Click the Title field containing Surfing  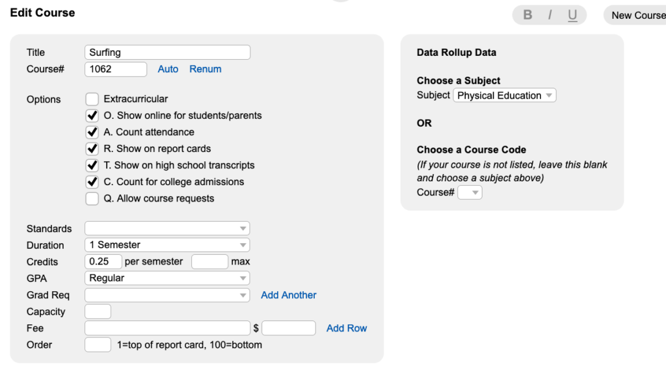(x=167, y=52)
